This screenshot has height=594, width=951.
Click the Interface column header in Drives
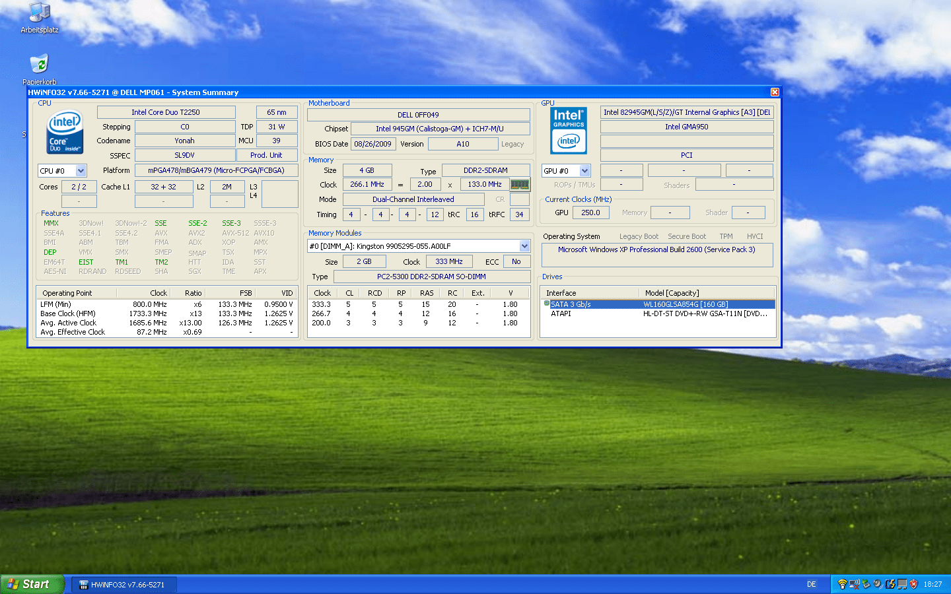(590, 293)
